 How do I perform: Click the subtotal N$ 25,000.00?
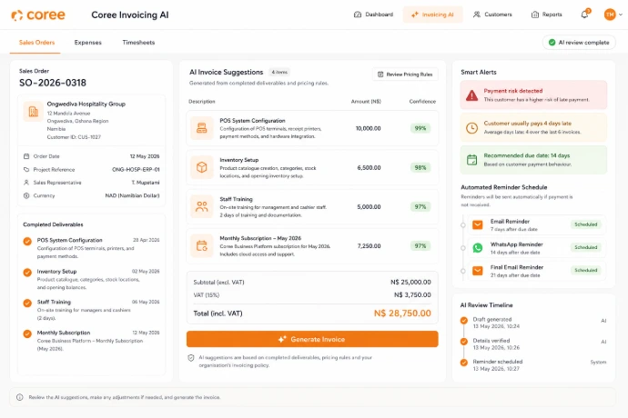pos(410,282)
